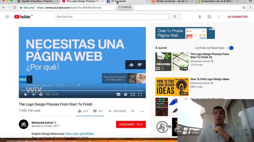Viewport: 254px width, 142px height.
Task: Reload the page with refresh icon
Action: tap(15, 7)
